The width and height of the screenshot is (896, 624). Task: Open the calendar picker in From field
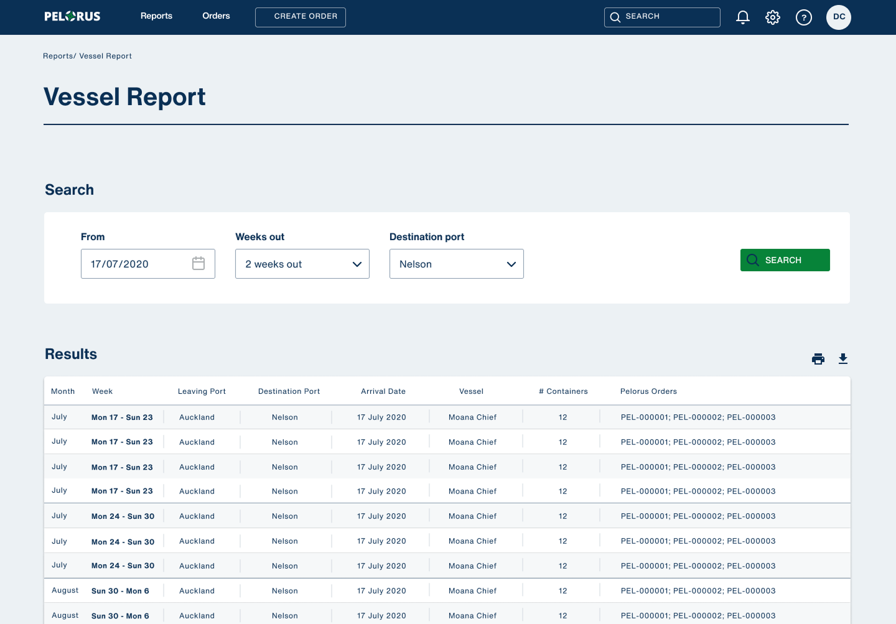(198, 263)
